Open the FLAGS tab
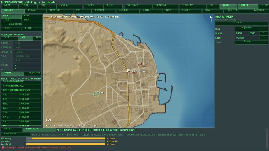The height and width of the screenshot is (151, 269). pyautogui.click(x=32, y=29)
